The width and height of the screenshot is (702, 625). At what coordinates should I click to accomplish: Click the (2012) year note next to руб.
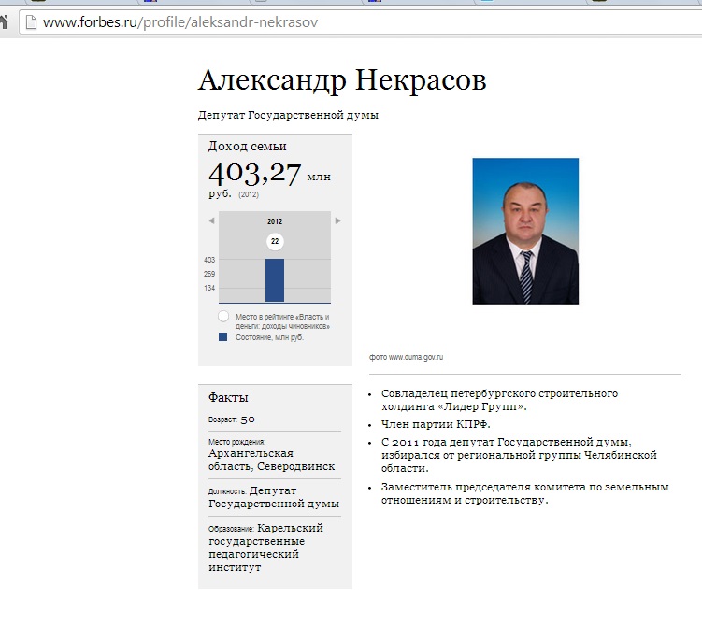click(x=249, y=194)
